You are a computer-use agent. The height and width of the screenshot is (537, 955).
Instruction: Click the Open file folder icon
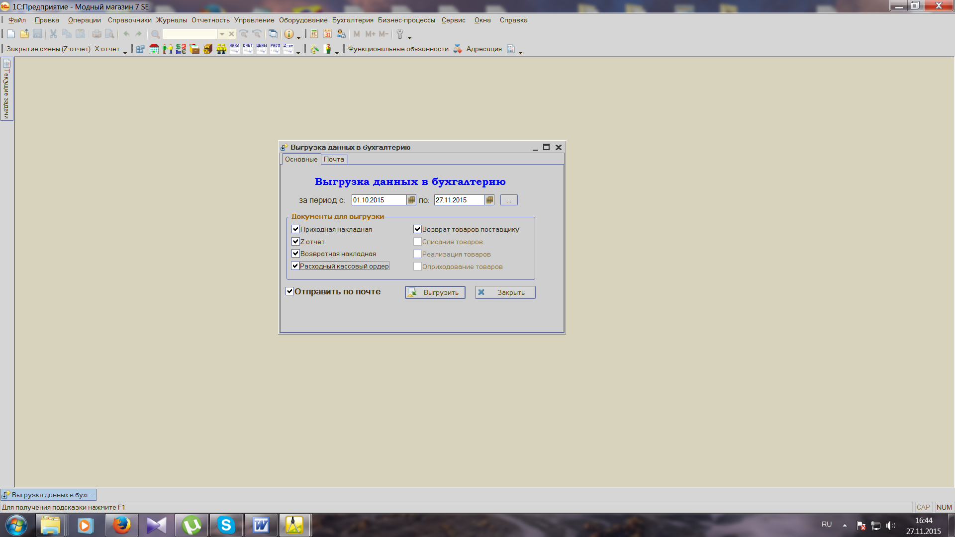[x=24, y=34]
